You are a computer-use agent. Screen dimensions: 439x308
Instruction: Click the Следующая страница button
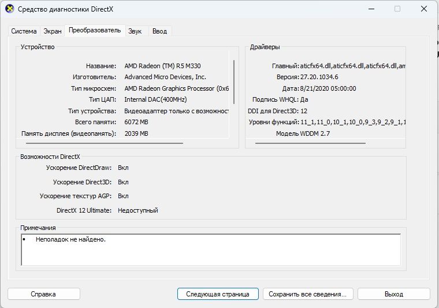pos(218,294)
